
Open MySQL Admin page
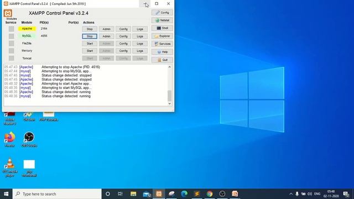[x=106, y=36]
